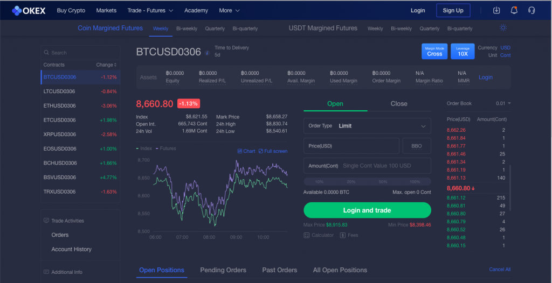Select Coin Margined Bi-quarterly tab
Viewport: 552px width, 283px height.
(245, 29)
